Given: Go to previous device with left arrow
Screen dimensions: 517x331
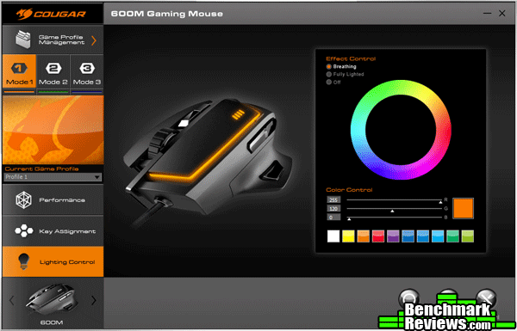Looking at the screenshot, I should [x=11, y=300].
